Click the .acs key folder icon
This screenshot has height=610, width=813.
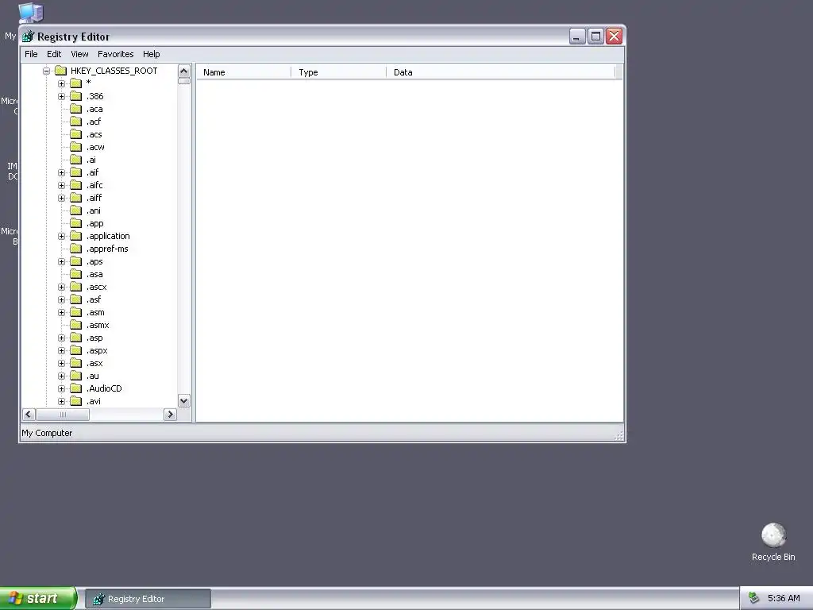pyautogui.click(x=75, y=134)
